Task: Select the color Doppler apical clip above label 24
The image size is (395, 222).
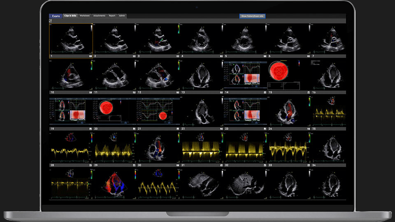Action: click(289, 111)
